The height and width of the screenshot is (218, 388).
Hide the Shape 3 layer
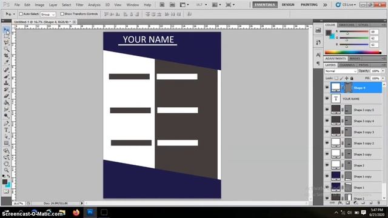point(327,165)
